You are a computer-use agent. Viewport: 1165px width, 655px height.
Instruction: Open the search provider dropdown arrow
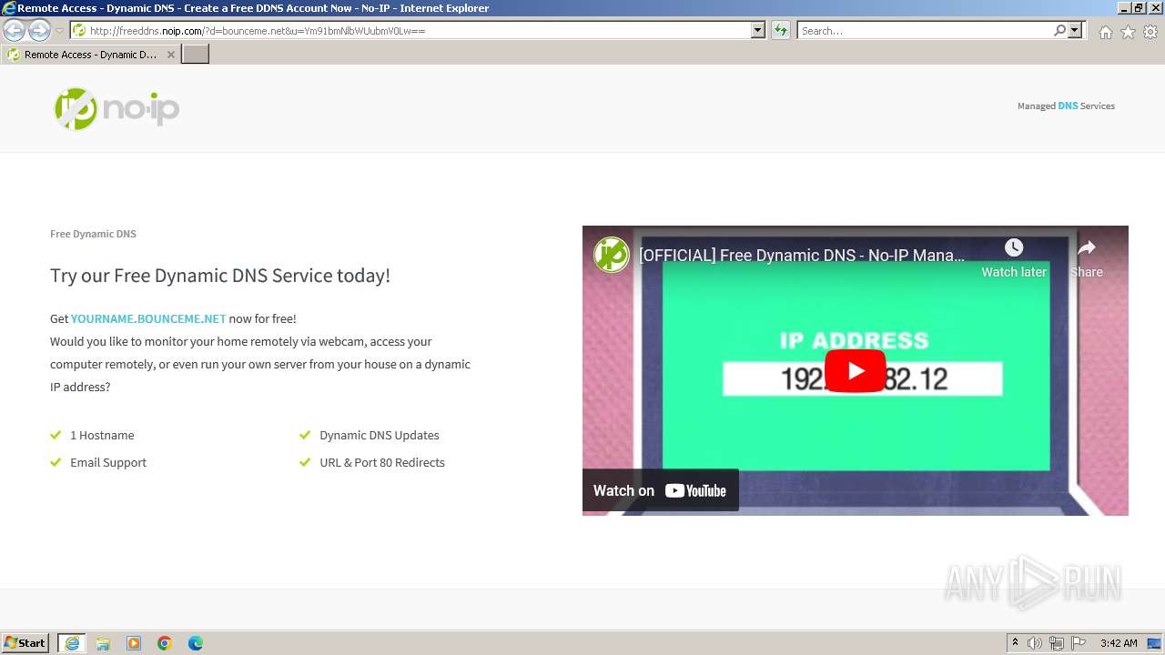coord(1075,30)
